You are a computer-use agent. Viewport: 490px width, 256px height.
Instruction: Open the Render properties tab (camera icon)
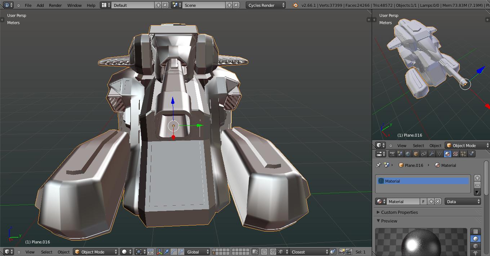click(392, 154)
